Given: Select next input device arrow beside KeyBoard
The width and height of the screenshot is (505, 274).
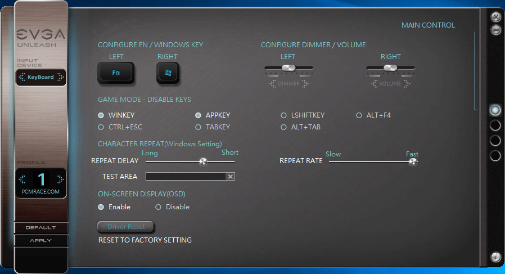Looking at the screenshot, I should 61,77.
